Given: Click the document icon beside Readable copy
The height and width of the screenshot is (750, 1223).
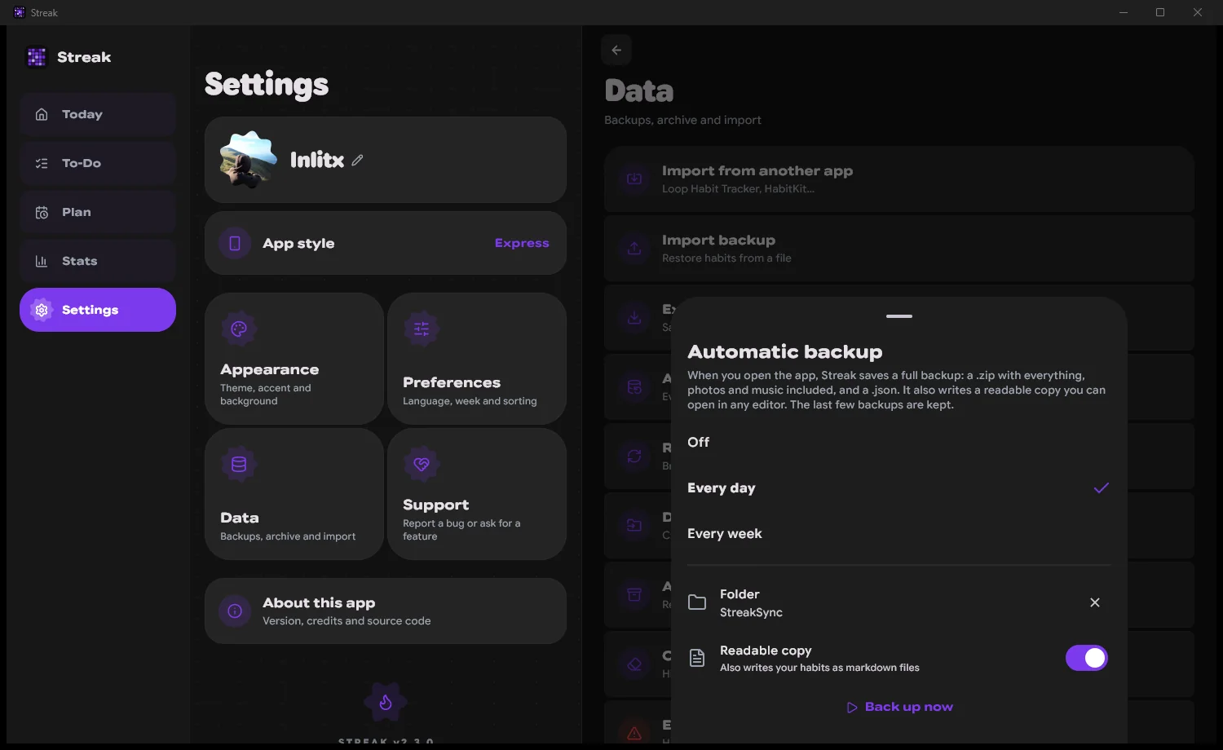Looking at the screenshot, I should click(697, 658).
